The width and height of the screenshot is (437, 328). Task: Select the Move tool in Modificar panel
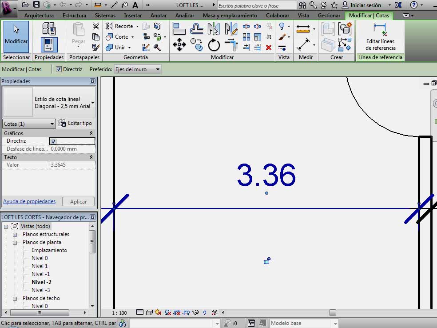click(x=179, y=44)
